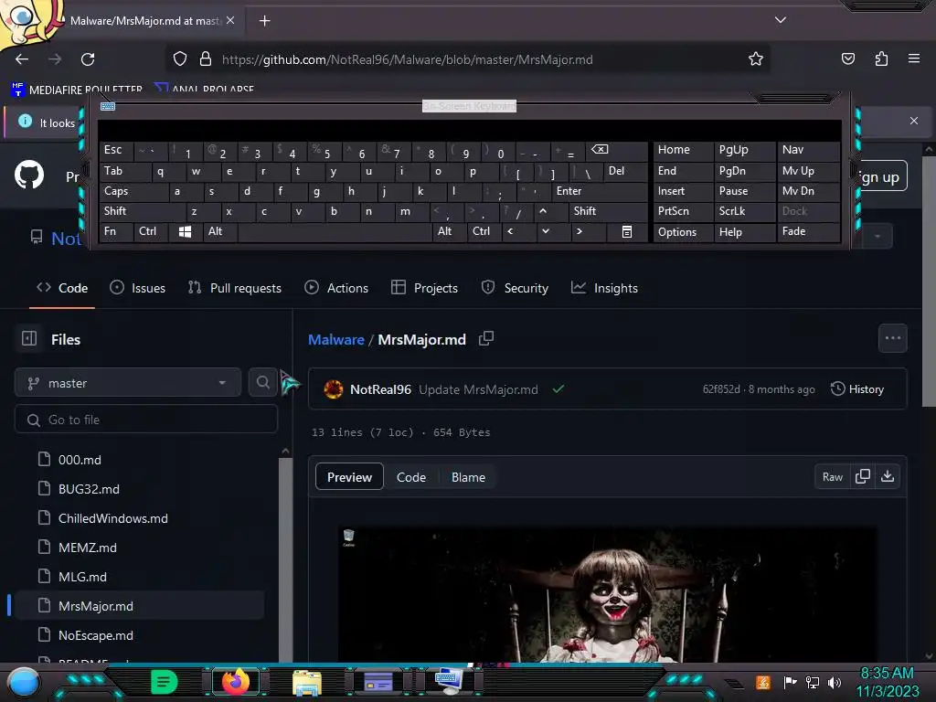Toggle the left Shift key on the on-screen keyboard
Image resolution: width=936 pixels, height=702 pixels.
142,211
